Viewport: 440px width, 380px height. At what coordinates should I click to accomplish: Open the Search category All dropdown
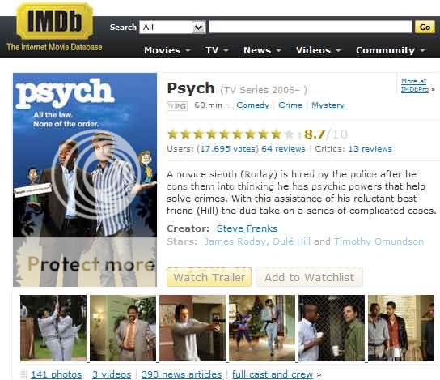[172, 28]
